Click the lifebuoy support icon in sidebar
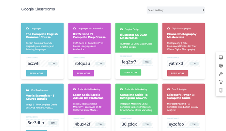226x131 pixels. click(x=221, y=66)
